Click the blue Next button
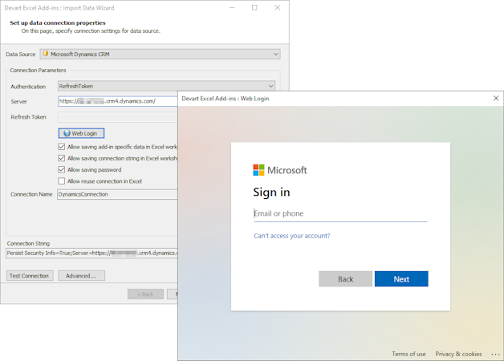The height and width of the screenshot is (361, 504). pos(401,279)
